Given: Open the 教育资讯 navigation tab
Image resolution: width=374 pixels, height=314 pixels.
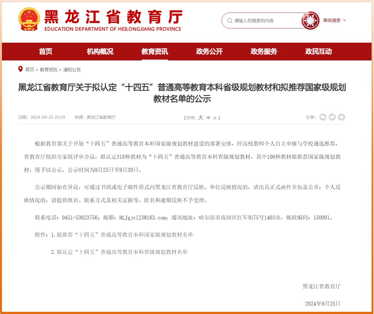Looking at the screenshot, I should click(155, 51).
